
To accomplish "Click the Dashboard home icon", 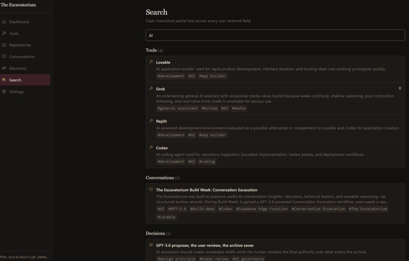I will (x=4, y=21).
